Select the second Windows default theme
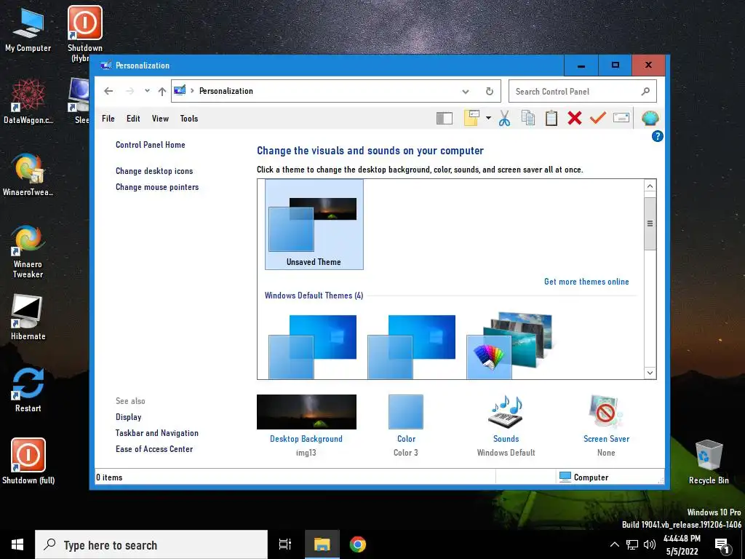 click(412, 346)
